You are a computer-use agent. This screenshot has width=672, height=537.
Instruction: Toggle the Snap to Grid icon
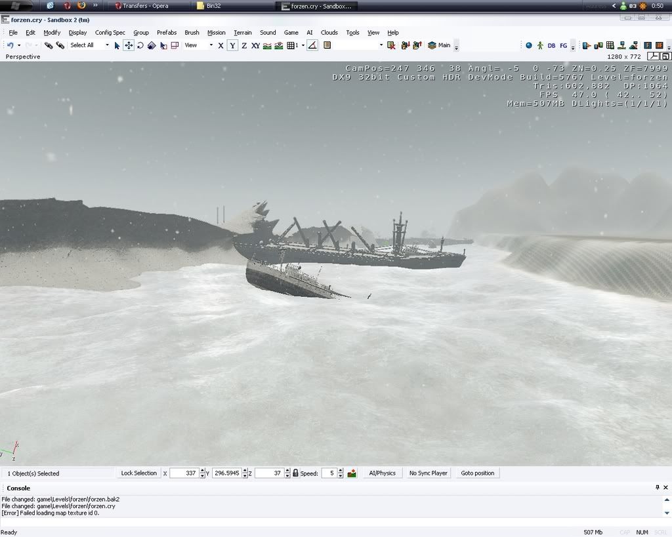click(x=292, y=45)
